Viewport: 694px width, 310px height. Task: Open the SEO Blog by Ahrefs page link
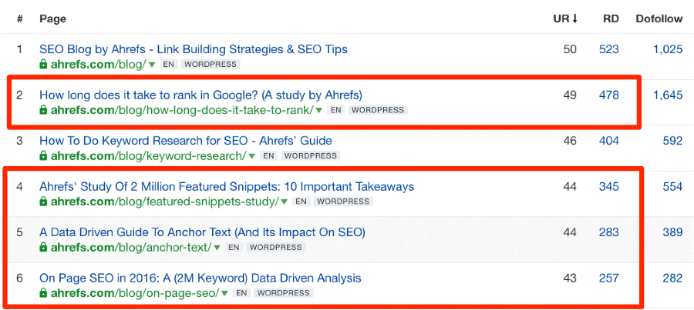(x=194, y=49)
